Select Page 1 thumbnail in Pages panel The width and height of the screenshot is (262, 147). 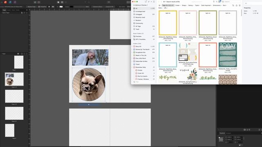(x=19, y=62)
